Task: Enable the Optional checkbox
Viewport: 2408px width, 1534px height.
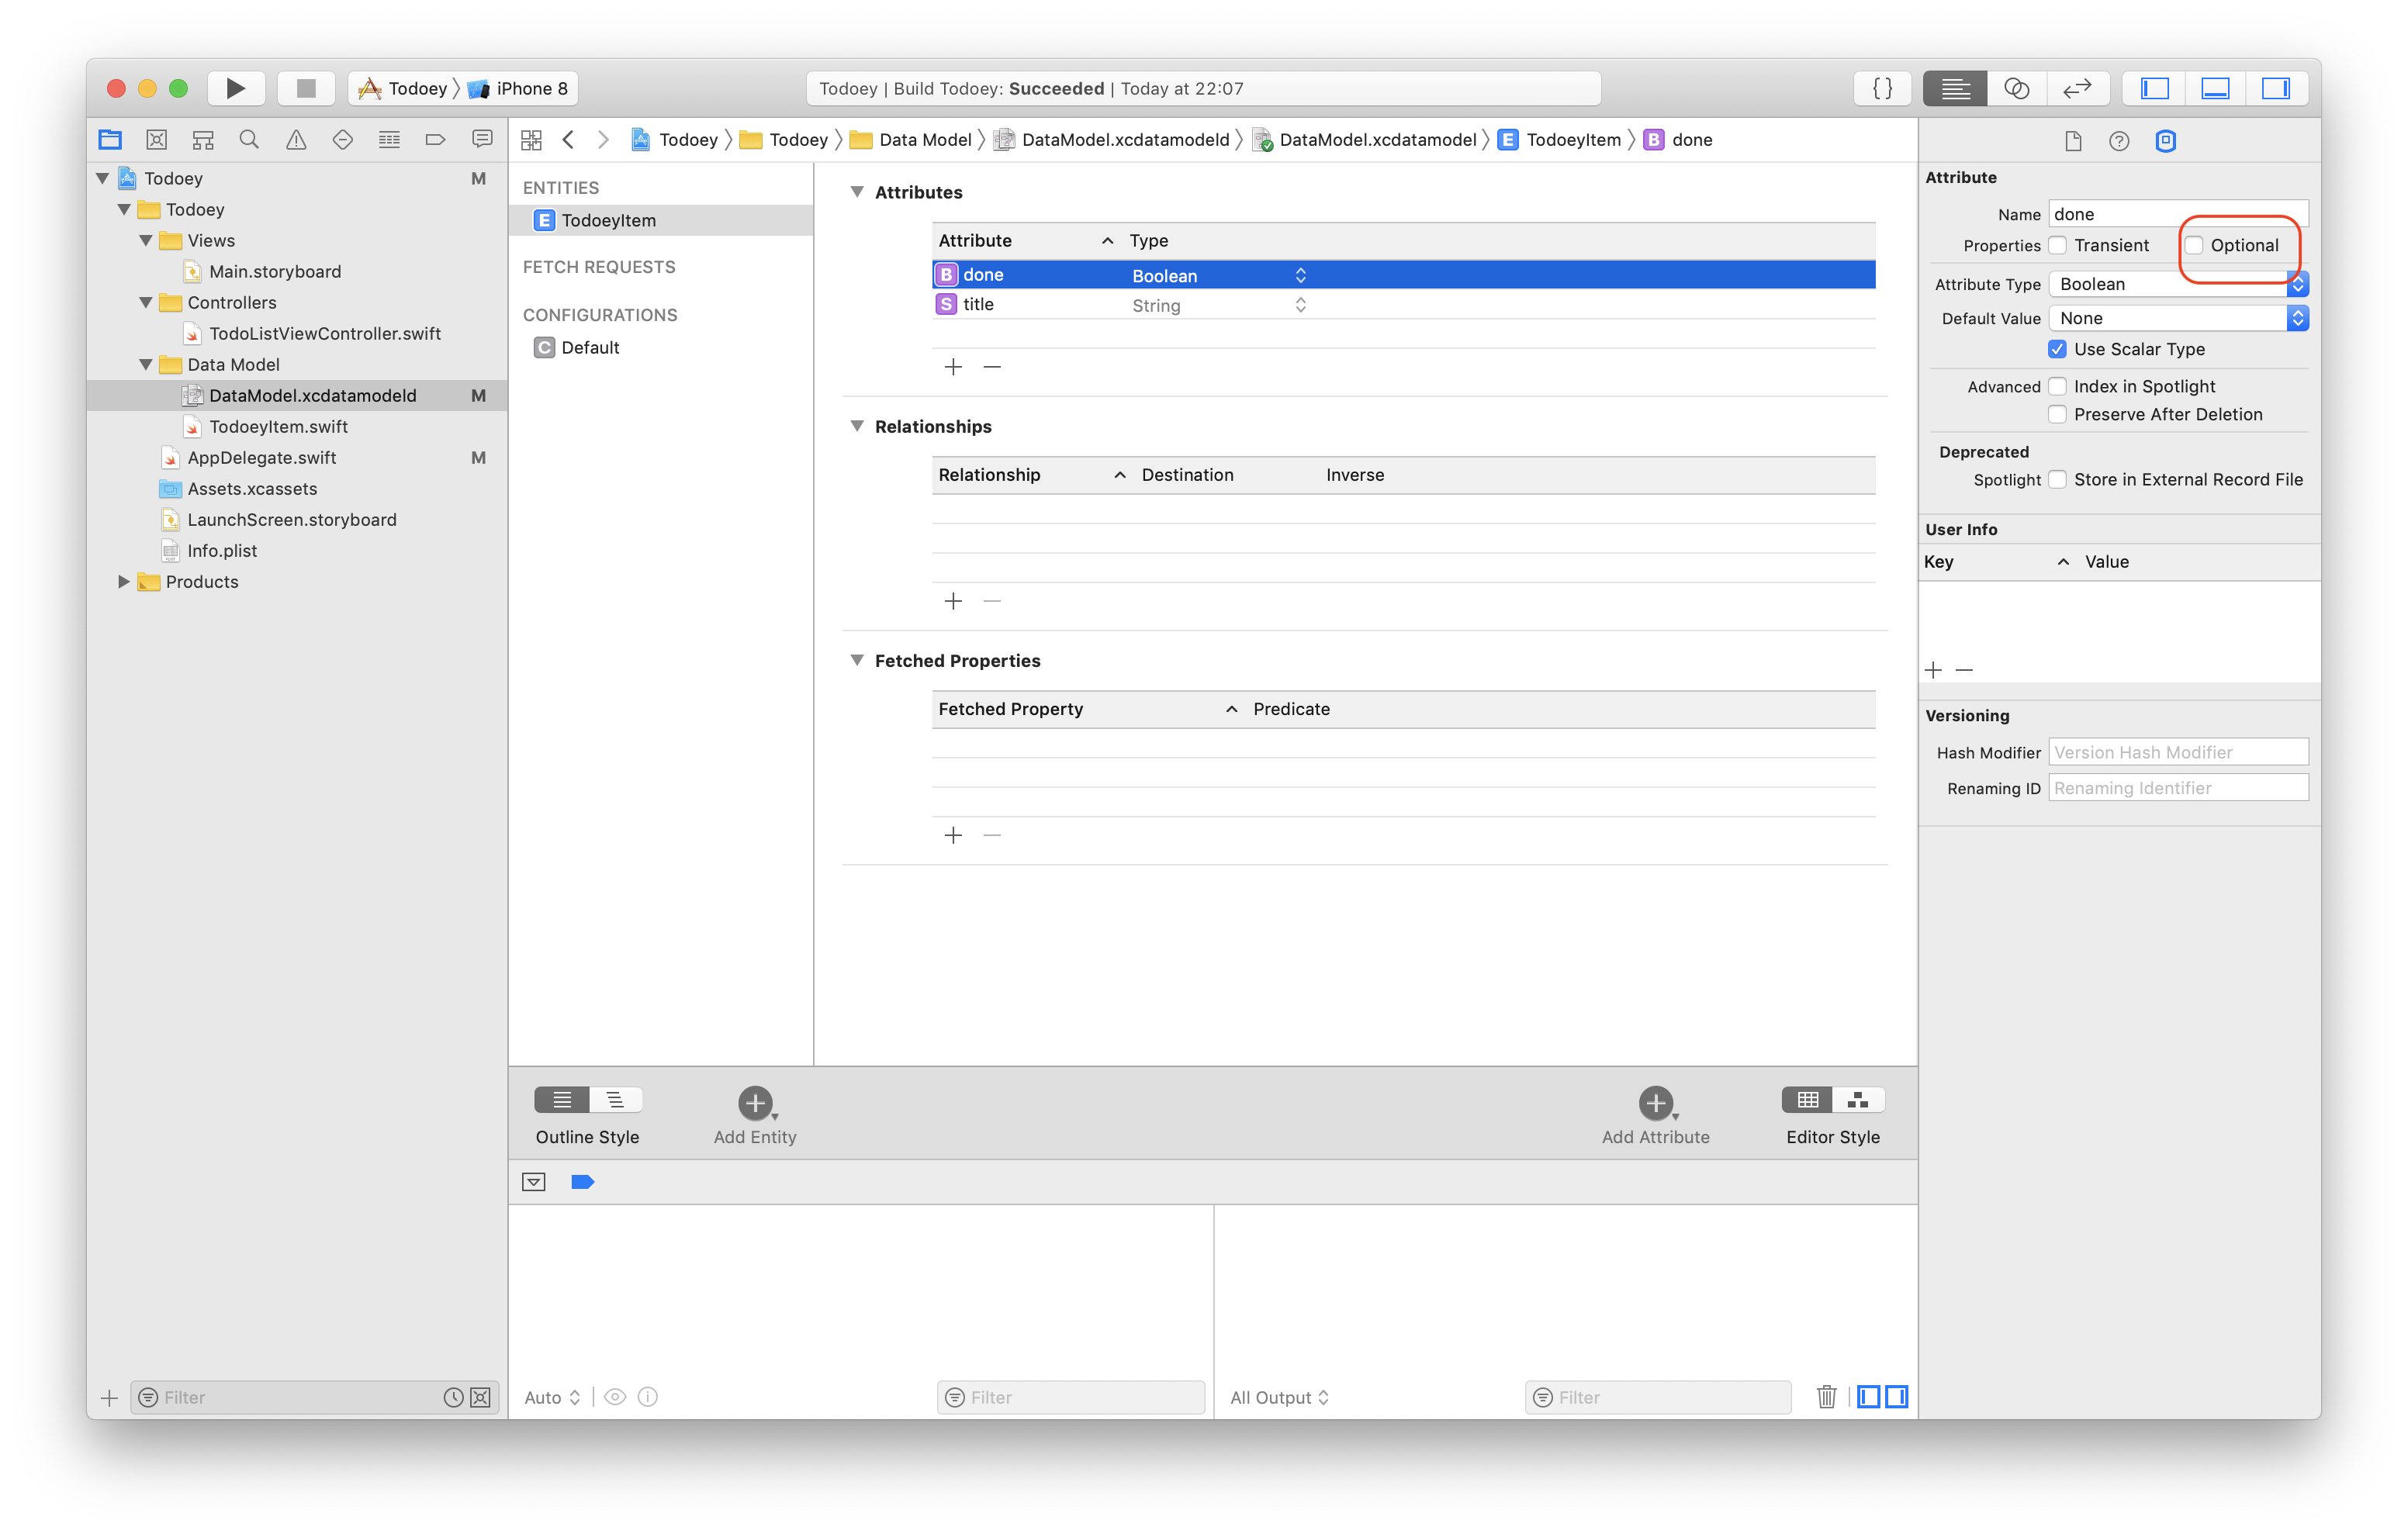Action: point(2194,245)
